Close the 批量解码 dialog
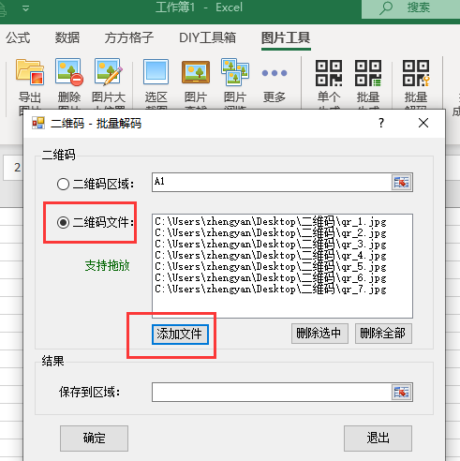Screen dimensions: 460x461 tap(423, 123)
